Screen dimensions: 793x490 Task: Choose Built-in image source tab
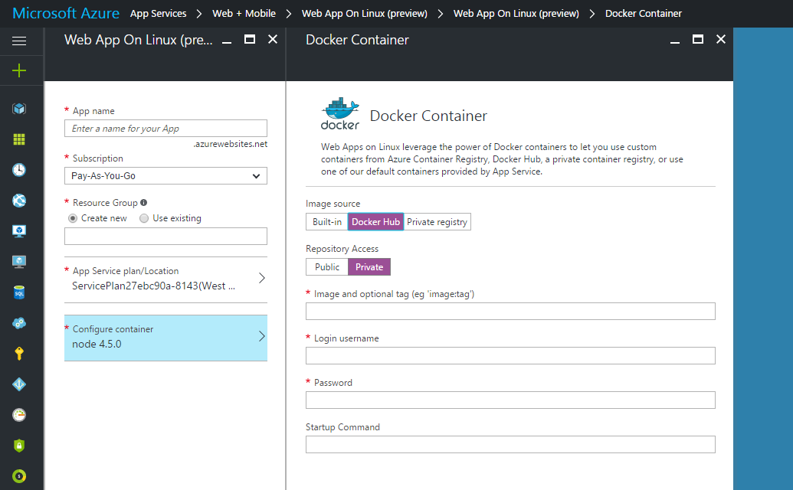(x=327, y=222)
